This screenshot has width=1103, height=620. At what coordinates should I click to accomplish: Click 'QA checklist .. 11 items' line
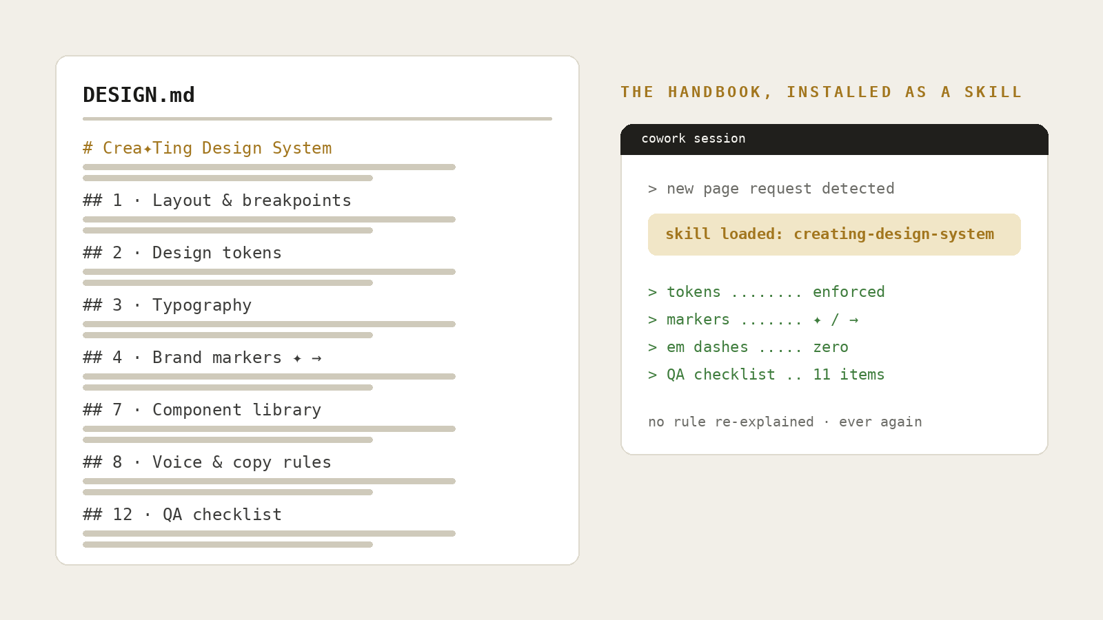point(767,375)
